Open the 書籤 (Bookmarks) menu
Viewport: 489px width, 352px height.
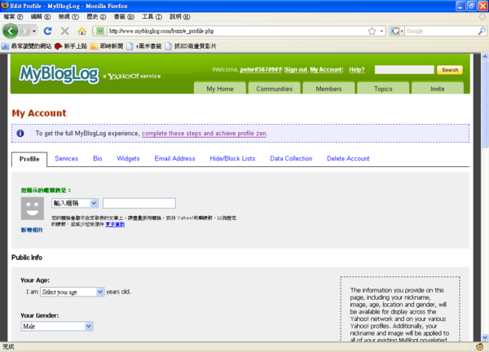[x=124, y=16]
